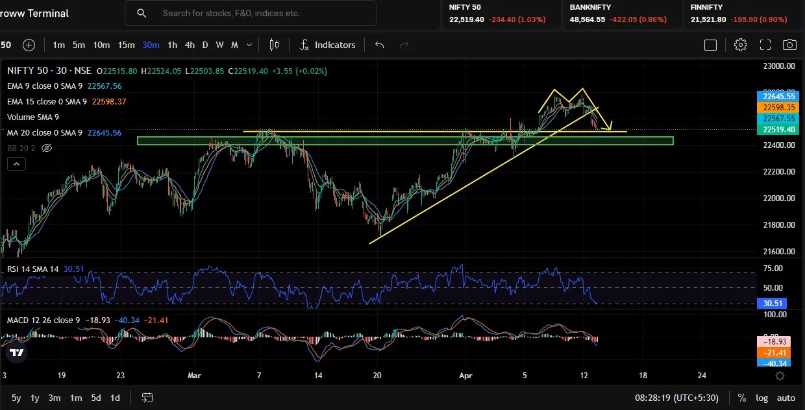Viewport: 805px width, 410px height.
Task: Set range to 1d
Action: click(x=115, y=398)
